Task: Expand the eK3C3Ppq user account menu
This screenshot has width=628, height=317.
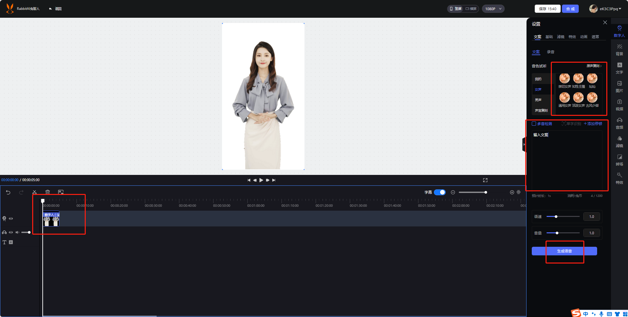Action: point(605,9)
